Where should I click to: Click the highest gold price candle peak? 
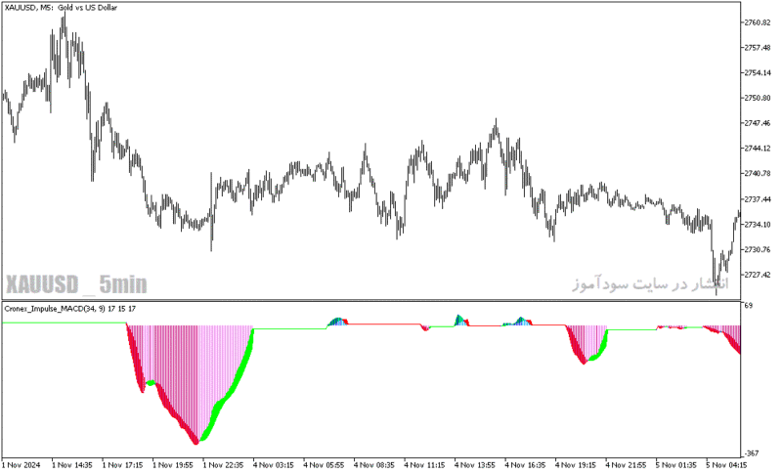65,15
